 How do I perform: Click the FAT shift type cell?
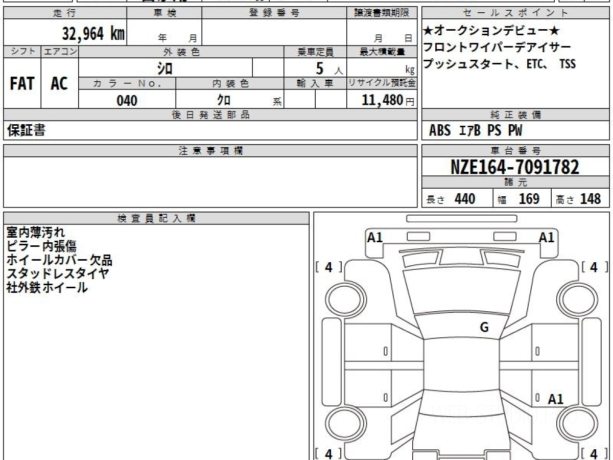22,84
